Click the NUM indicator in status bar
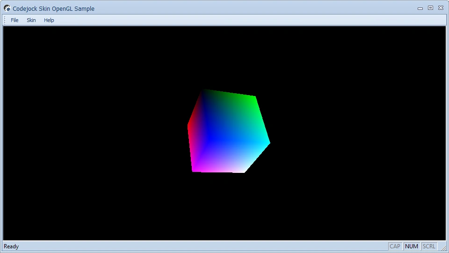 412,246
